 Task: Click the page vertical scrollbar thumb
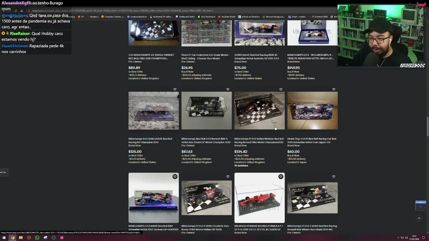pos(427,127)
